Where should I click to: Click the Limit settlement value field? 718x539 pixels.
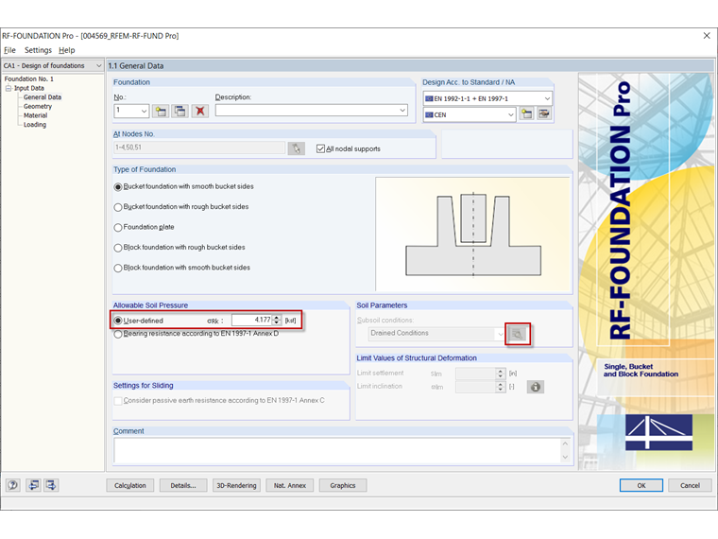(x=476, y=374)
